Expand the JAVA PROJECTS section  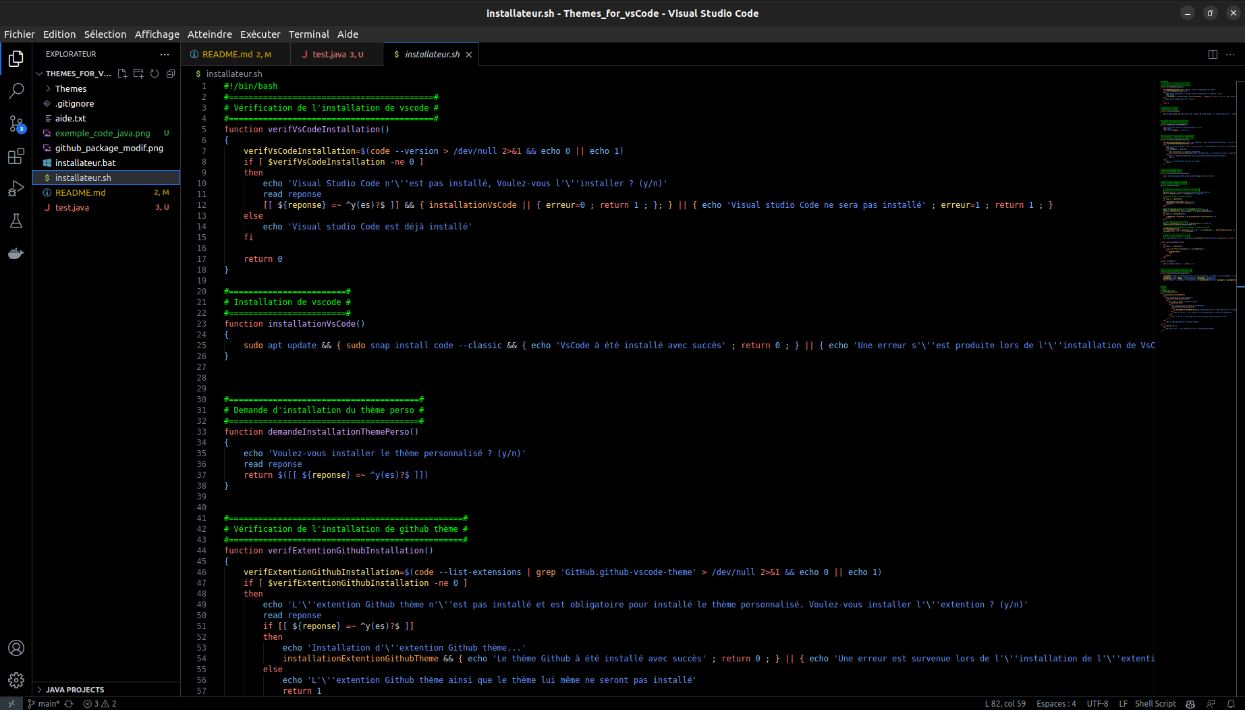click(x=74, y=690)
